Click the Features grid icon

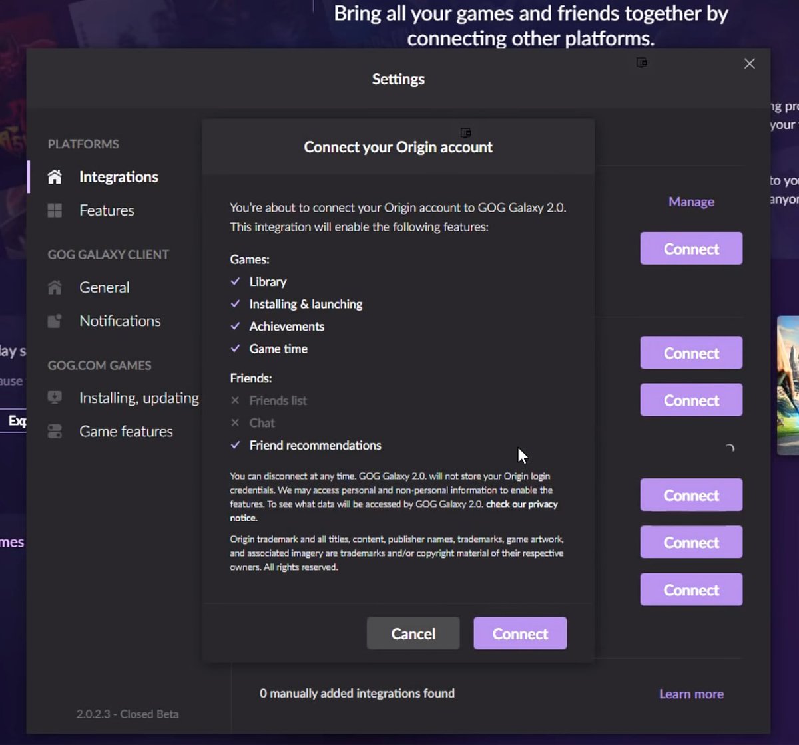(x=55, y=210)
